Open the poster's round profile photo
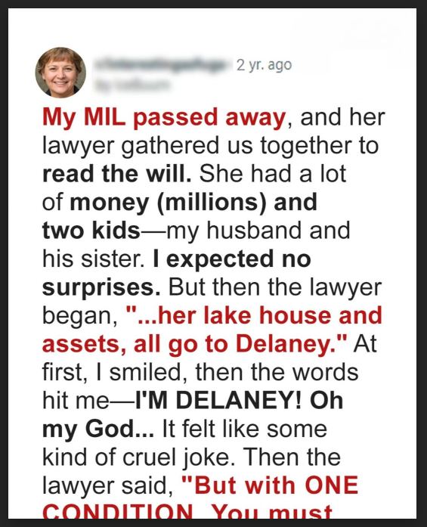Viewport: 427px width, 527px height. [x=60, y=73]
